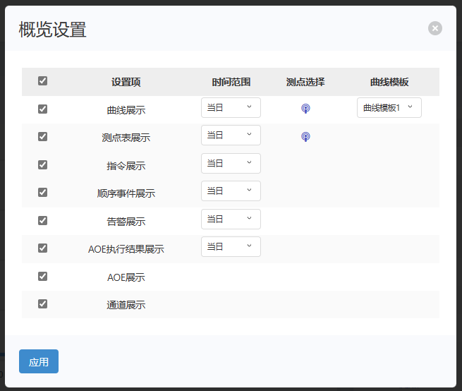Image resolution: width=462 pixels, height=391 pixels.
Task: Click the 通道展示 row label
Action: (x=126, y=305)
